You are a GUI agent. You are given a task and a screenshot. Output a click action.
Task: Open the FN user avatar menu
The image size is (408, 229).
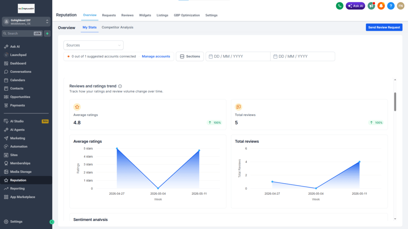[x=400, y=6]
